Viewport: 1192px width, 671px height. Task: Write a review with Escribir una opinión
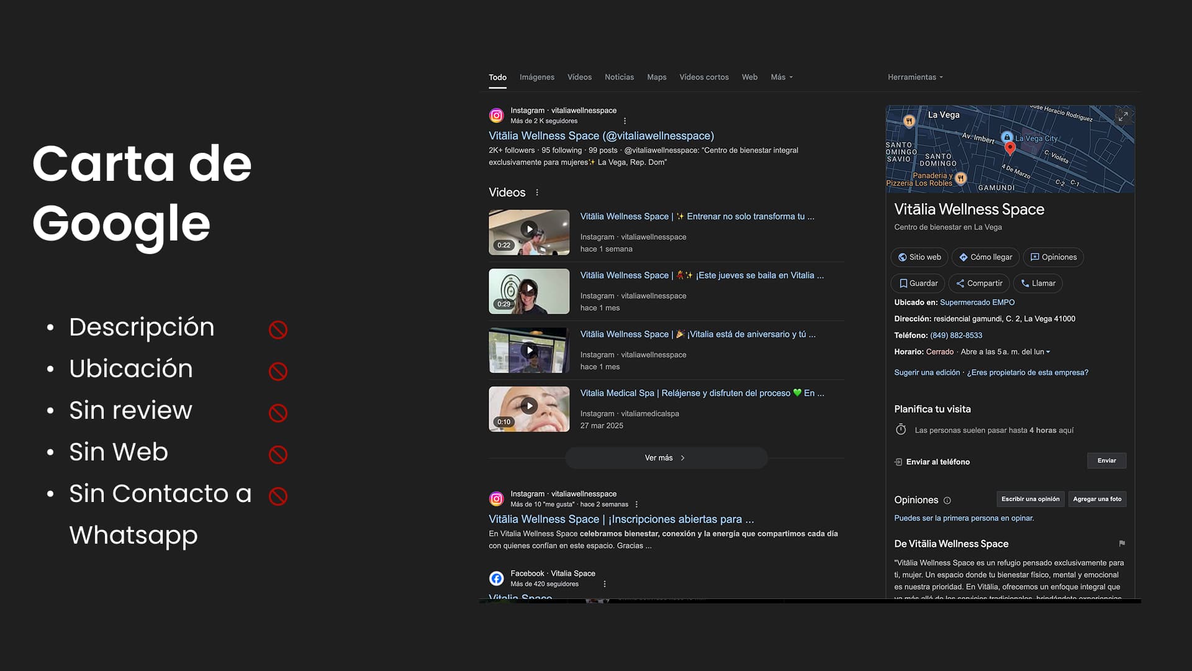(1031, 499)
